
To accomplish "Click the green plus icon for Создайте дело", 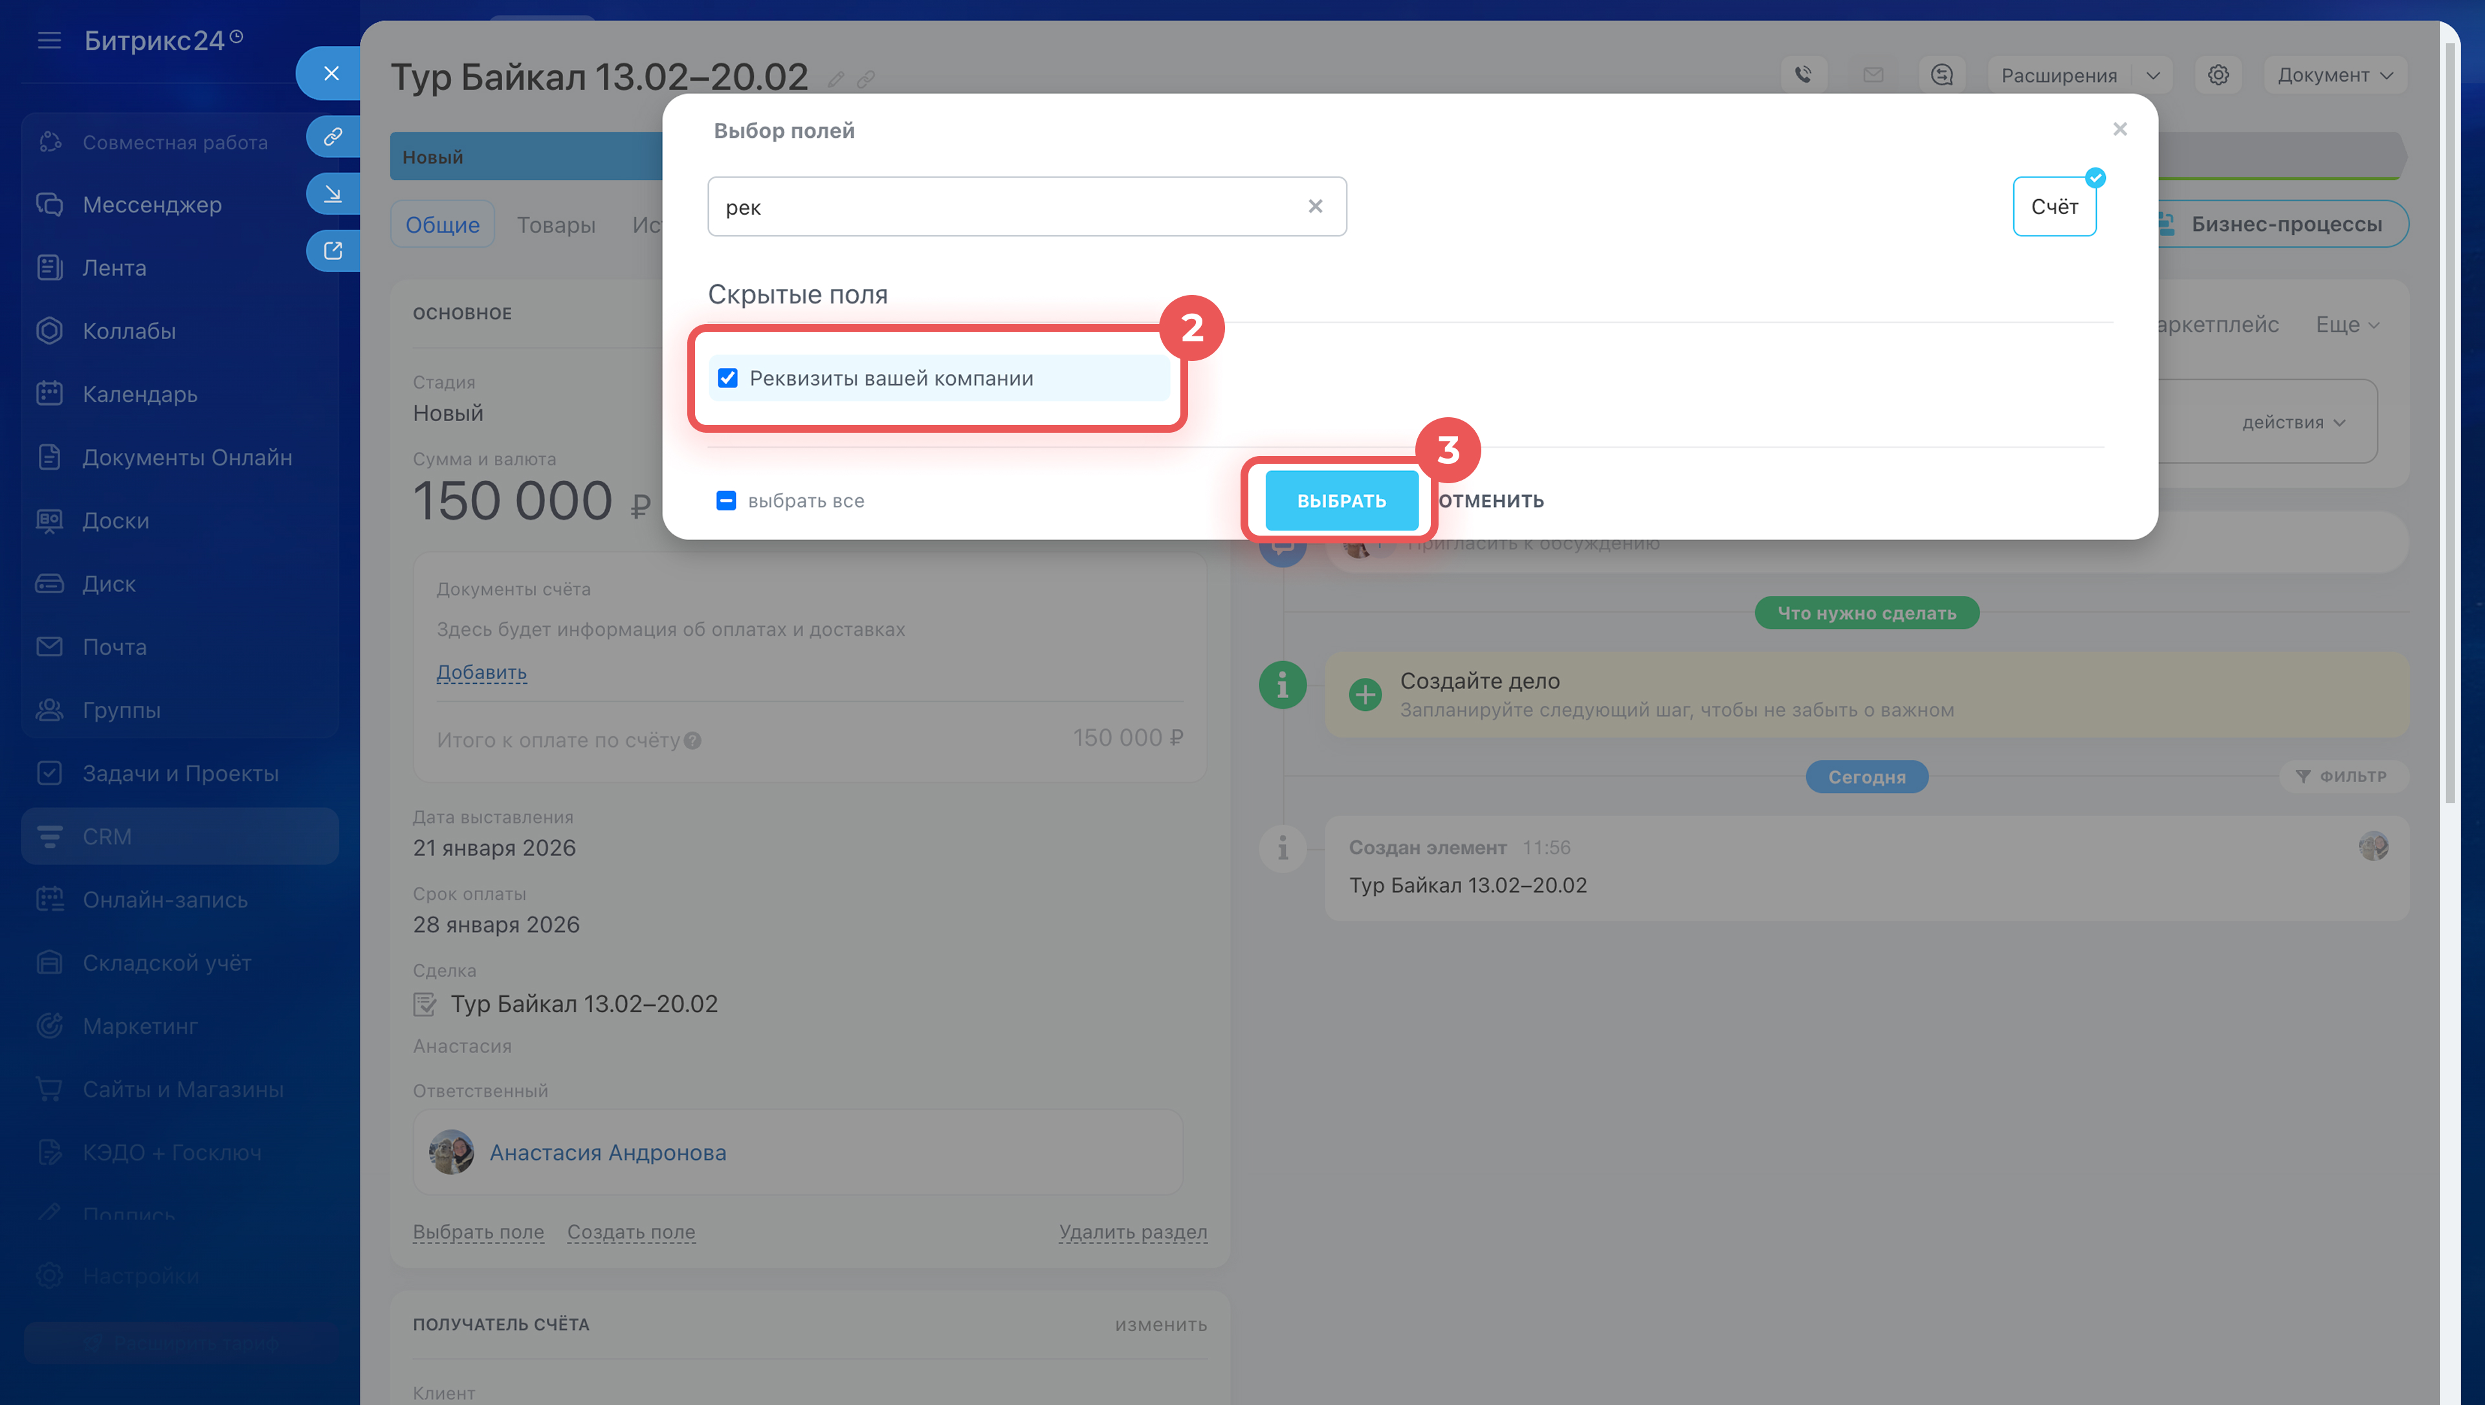I will point(1365,694).
